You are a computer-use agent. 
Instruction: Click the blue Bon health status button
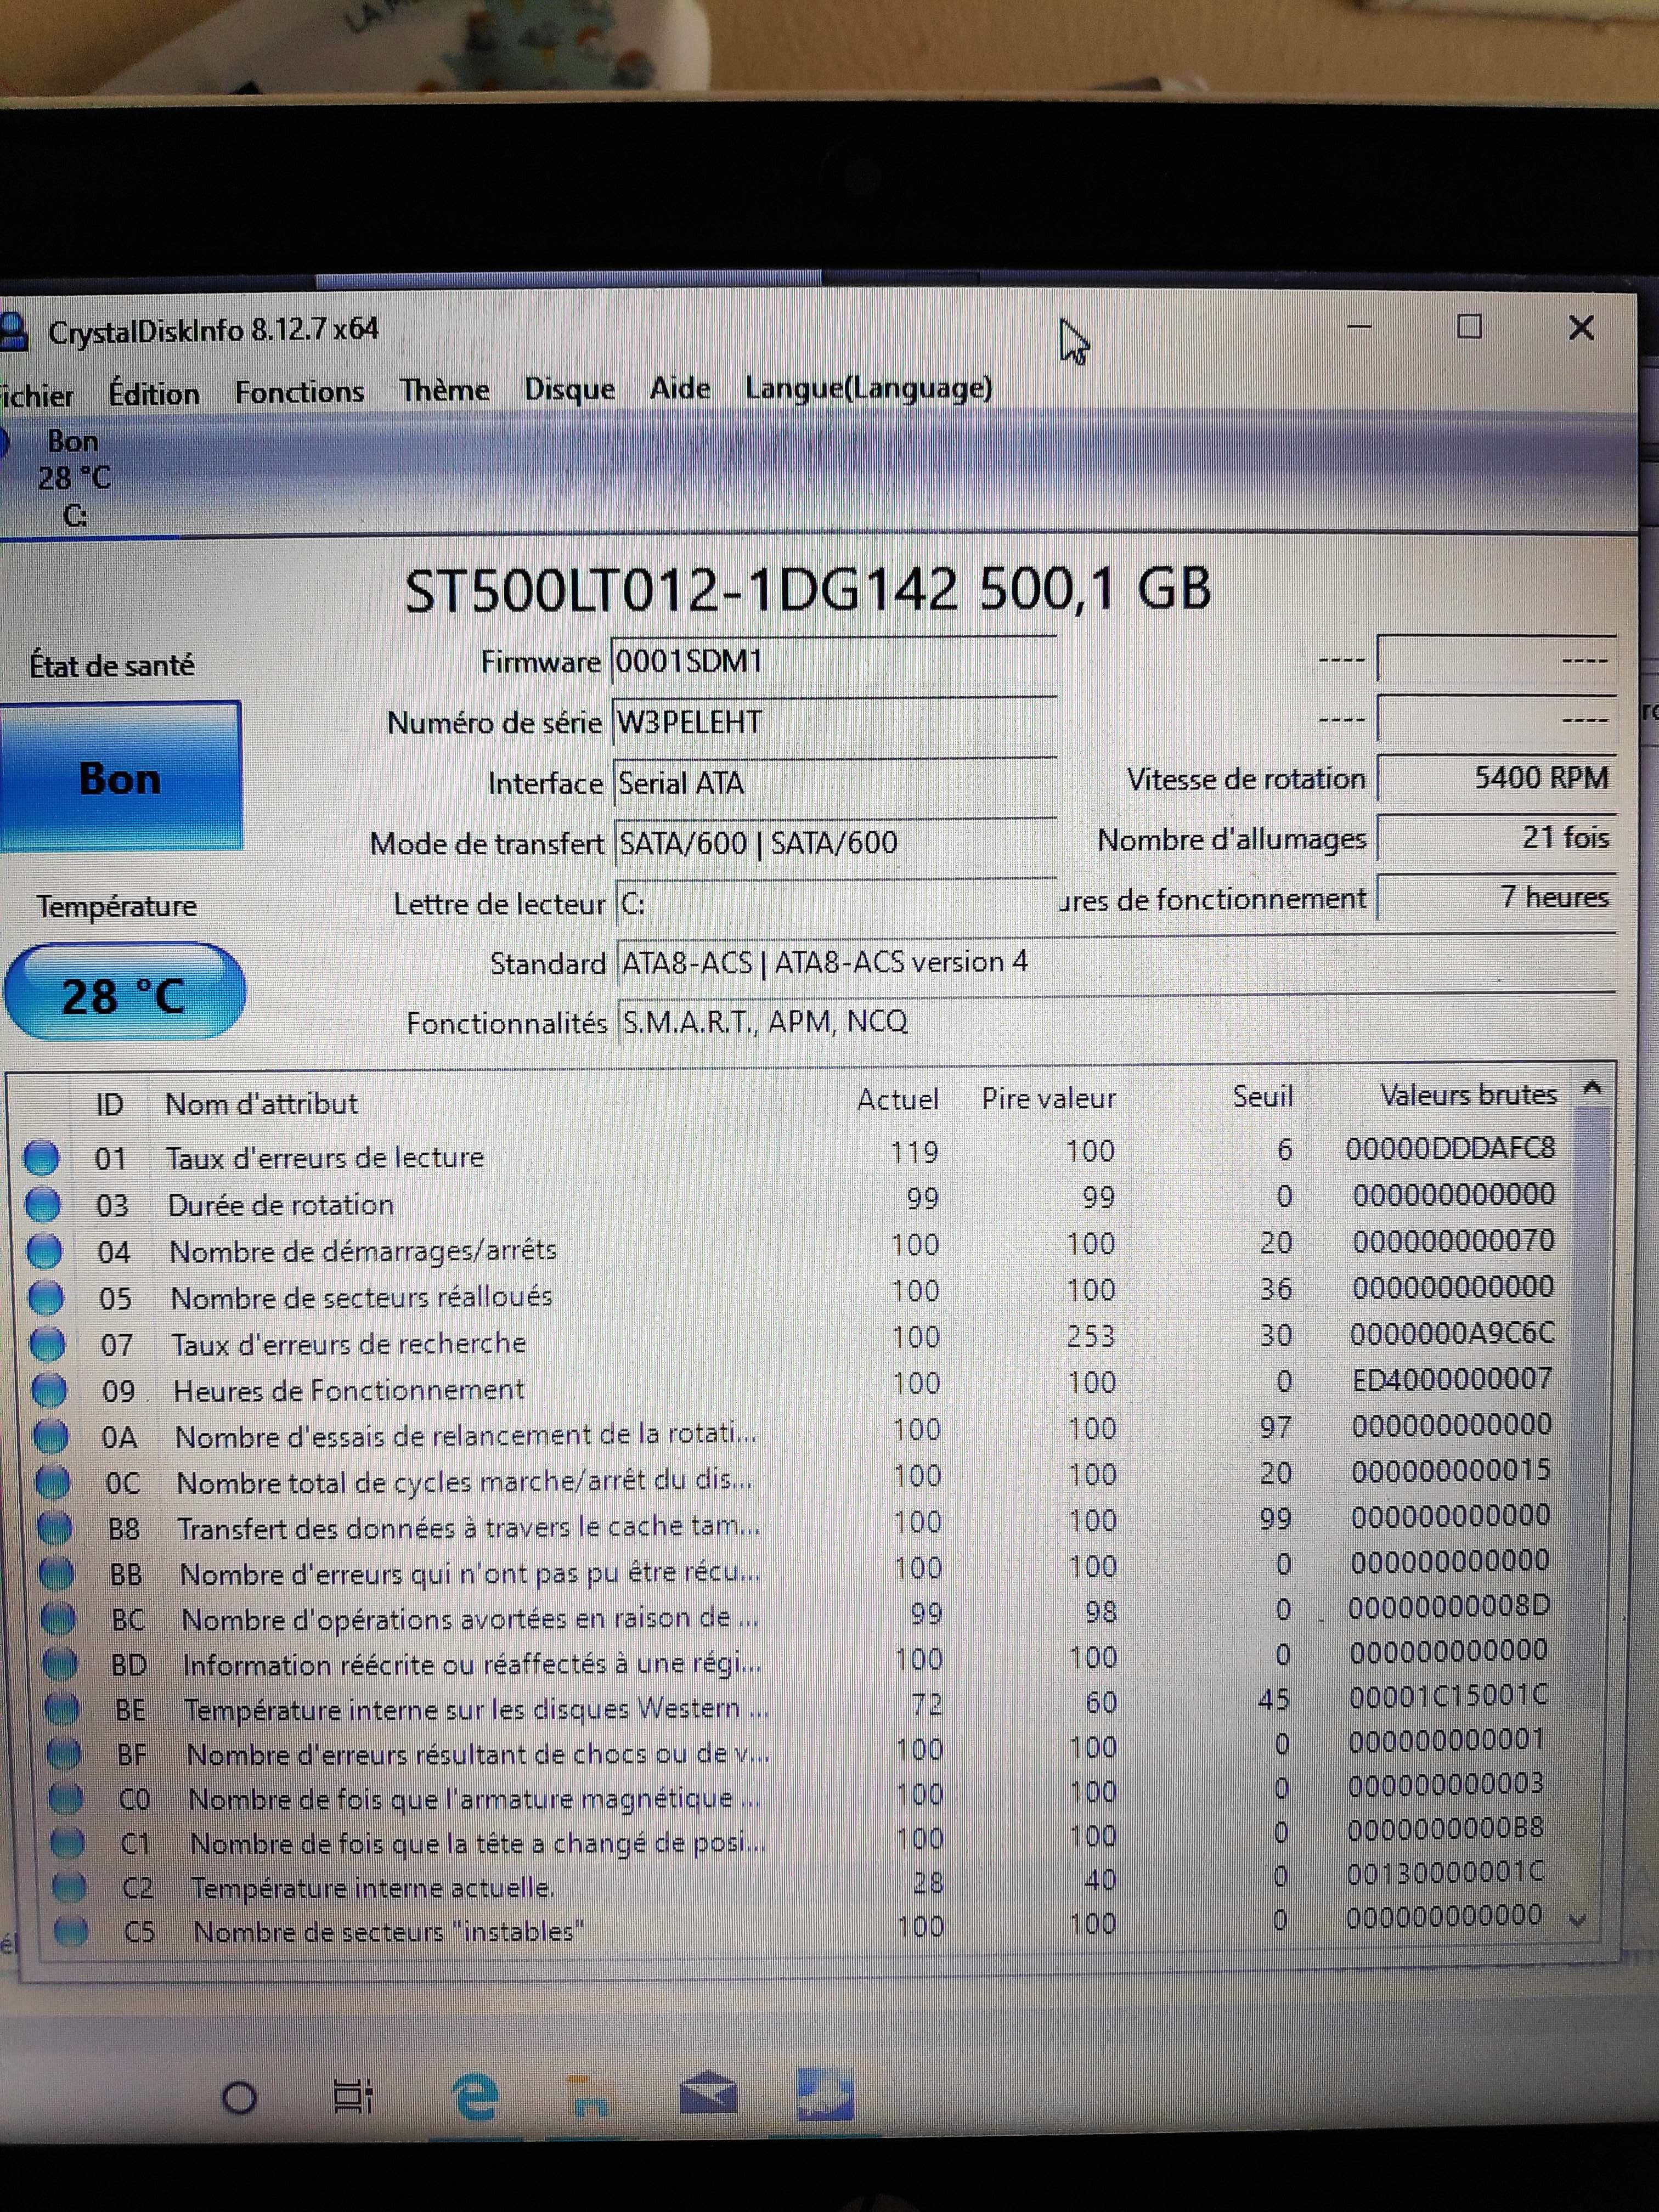click(120, 778)
